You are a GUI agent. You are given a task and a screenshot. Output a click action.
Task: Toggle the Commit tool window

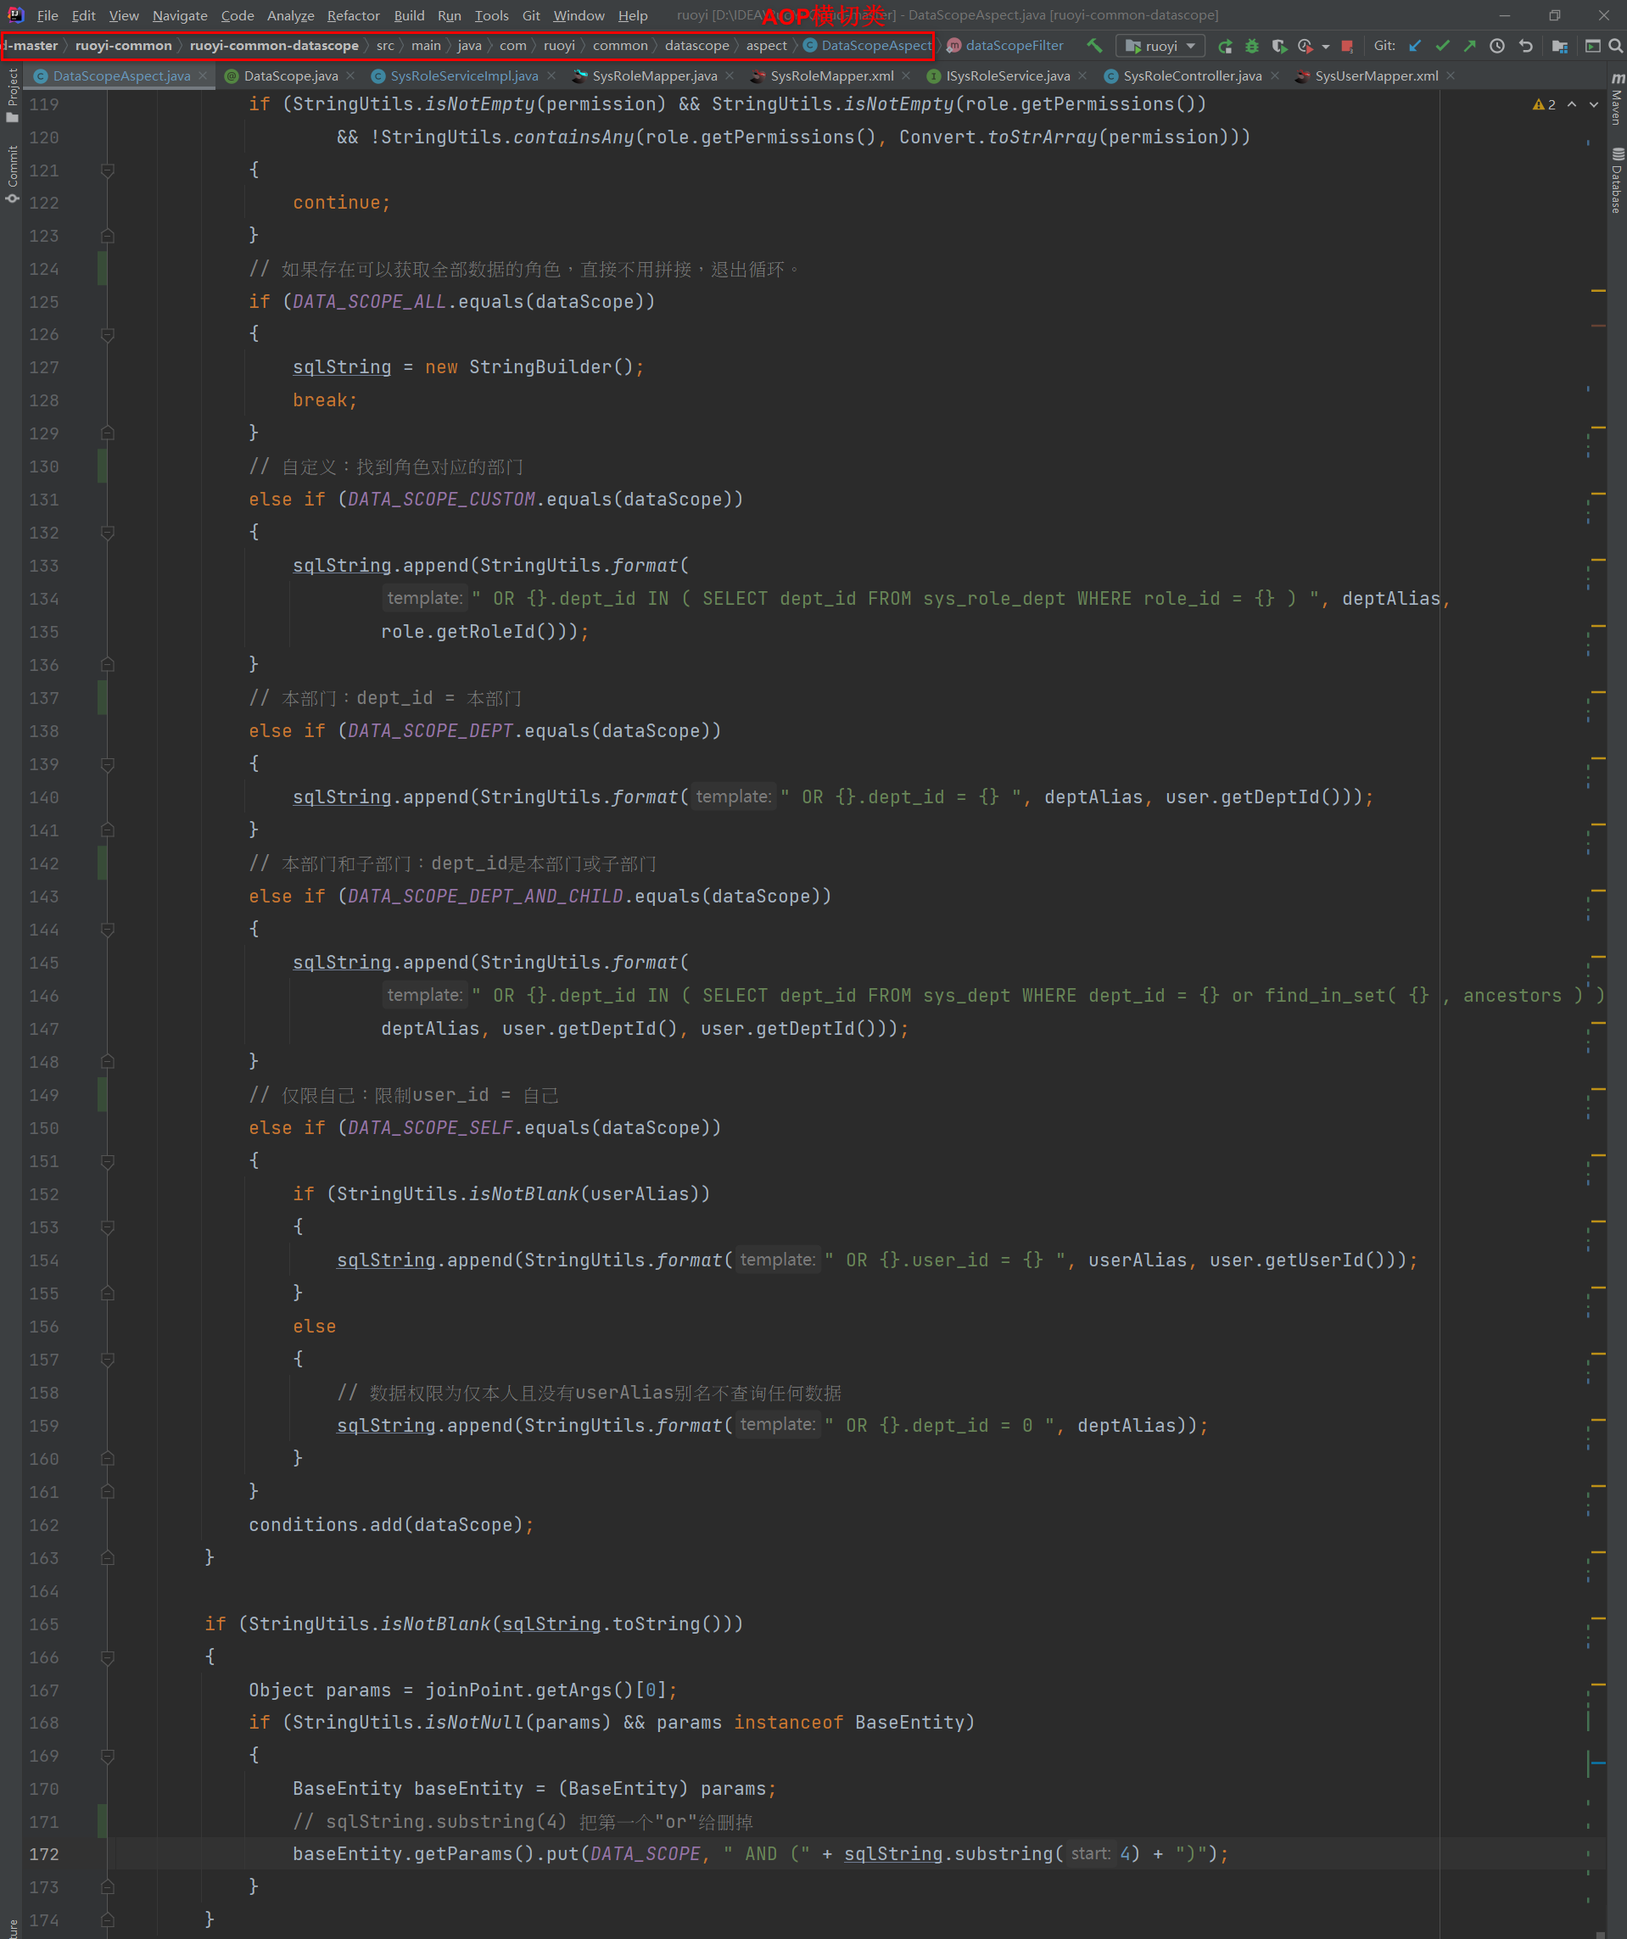[12, 174]
